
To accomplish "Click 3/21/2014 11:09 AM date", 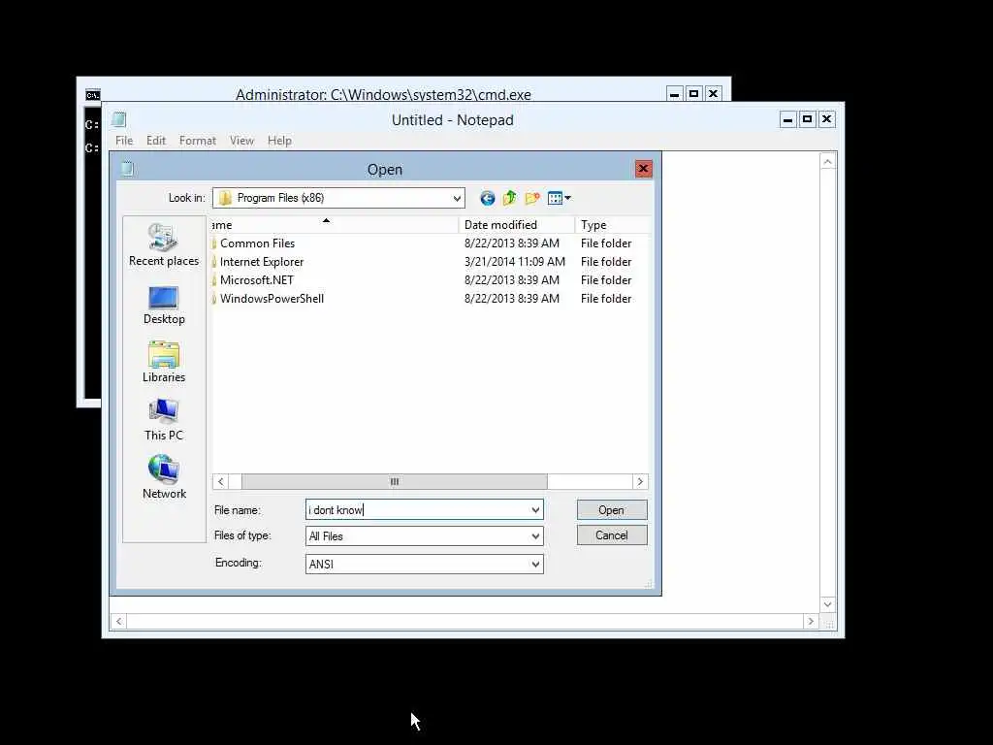I will pos(514,262).
